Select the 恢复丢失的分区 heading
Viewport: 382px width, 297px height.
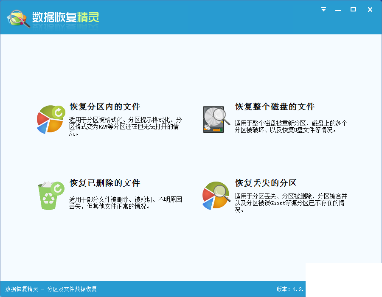click(x=266, y=183)
